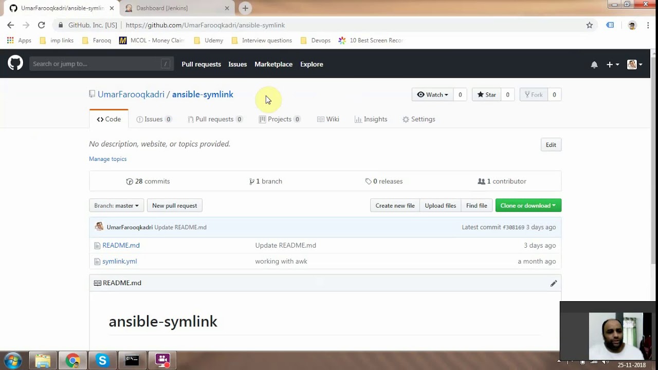Switch to the Issues repo tab
658x370 pixels.
(x=154, y=119)
